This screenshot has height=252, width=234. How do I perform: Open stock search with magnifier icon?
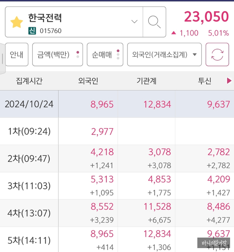[154, 22]
